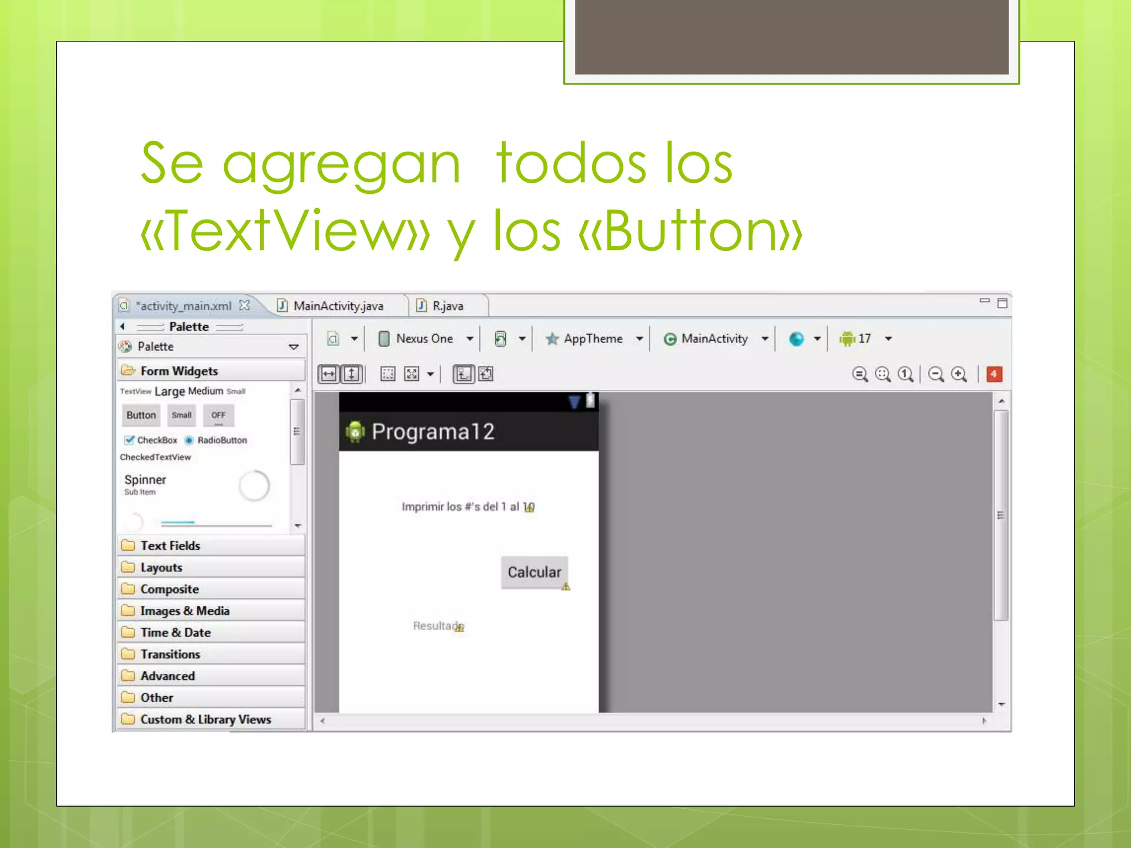Select the Button widget in palette
Viewport: 1131px width, 848px height.
(141, 415)
